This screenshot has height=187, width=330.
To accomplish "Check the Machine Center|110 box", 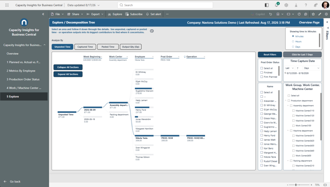I will (293, 111).
